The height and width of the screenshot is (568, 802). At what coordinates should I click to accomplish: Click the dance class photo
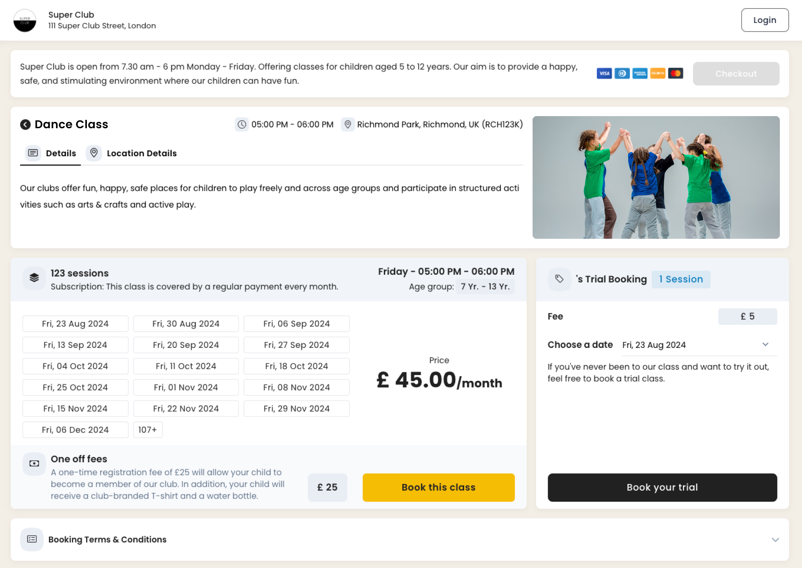[x=656, y=177]
